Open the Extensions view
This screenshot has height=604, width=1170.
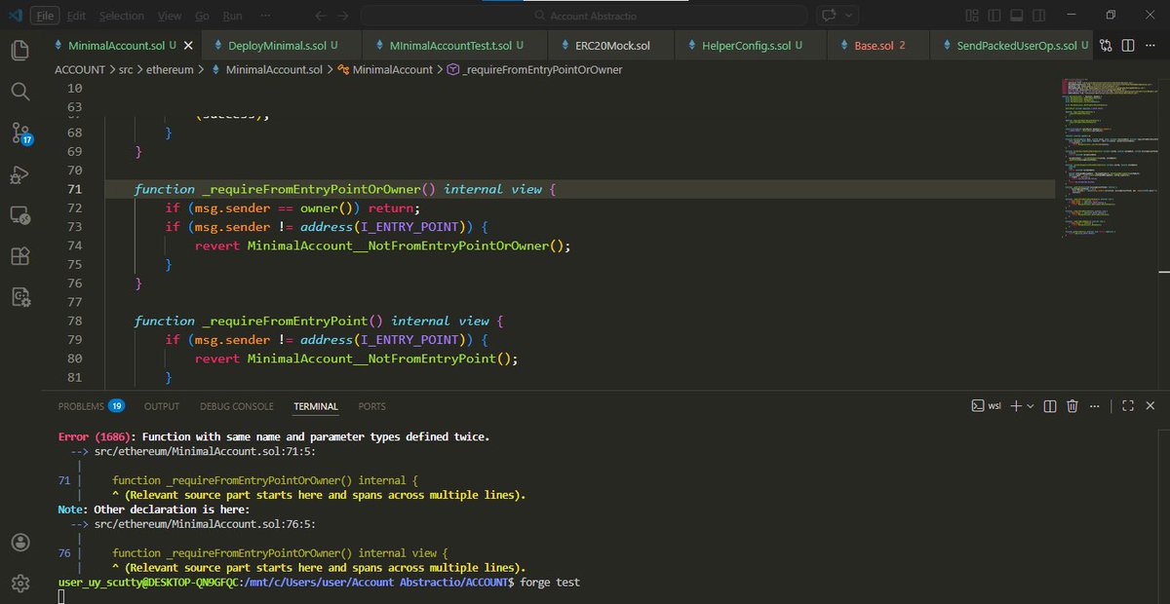click(19, 256)
